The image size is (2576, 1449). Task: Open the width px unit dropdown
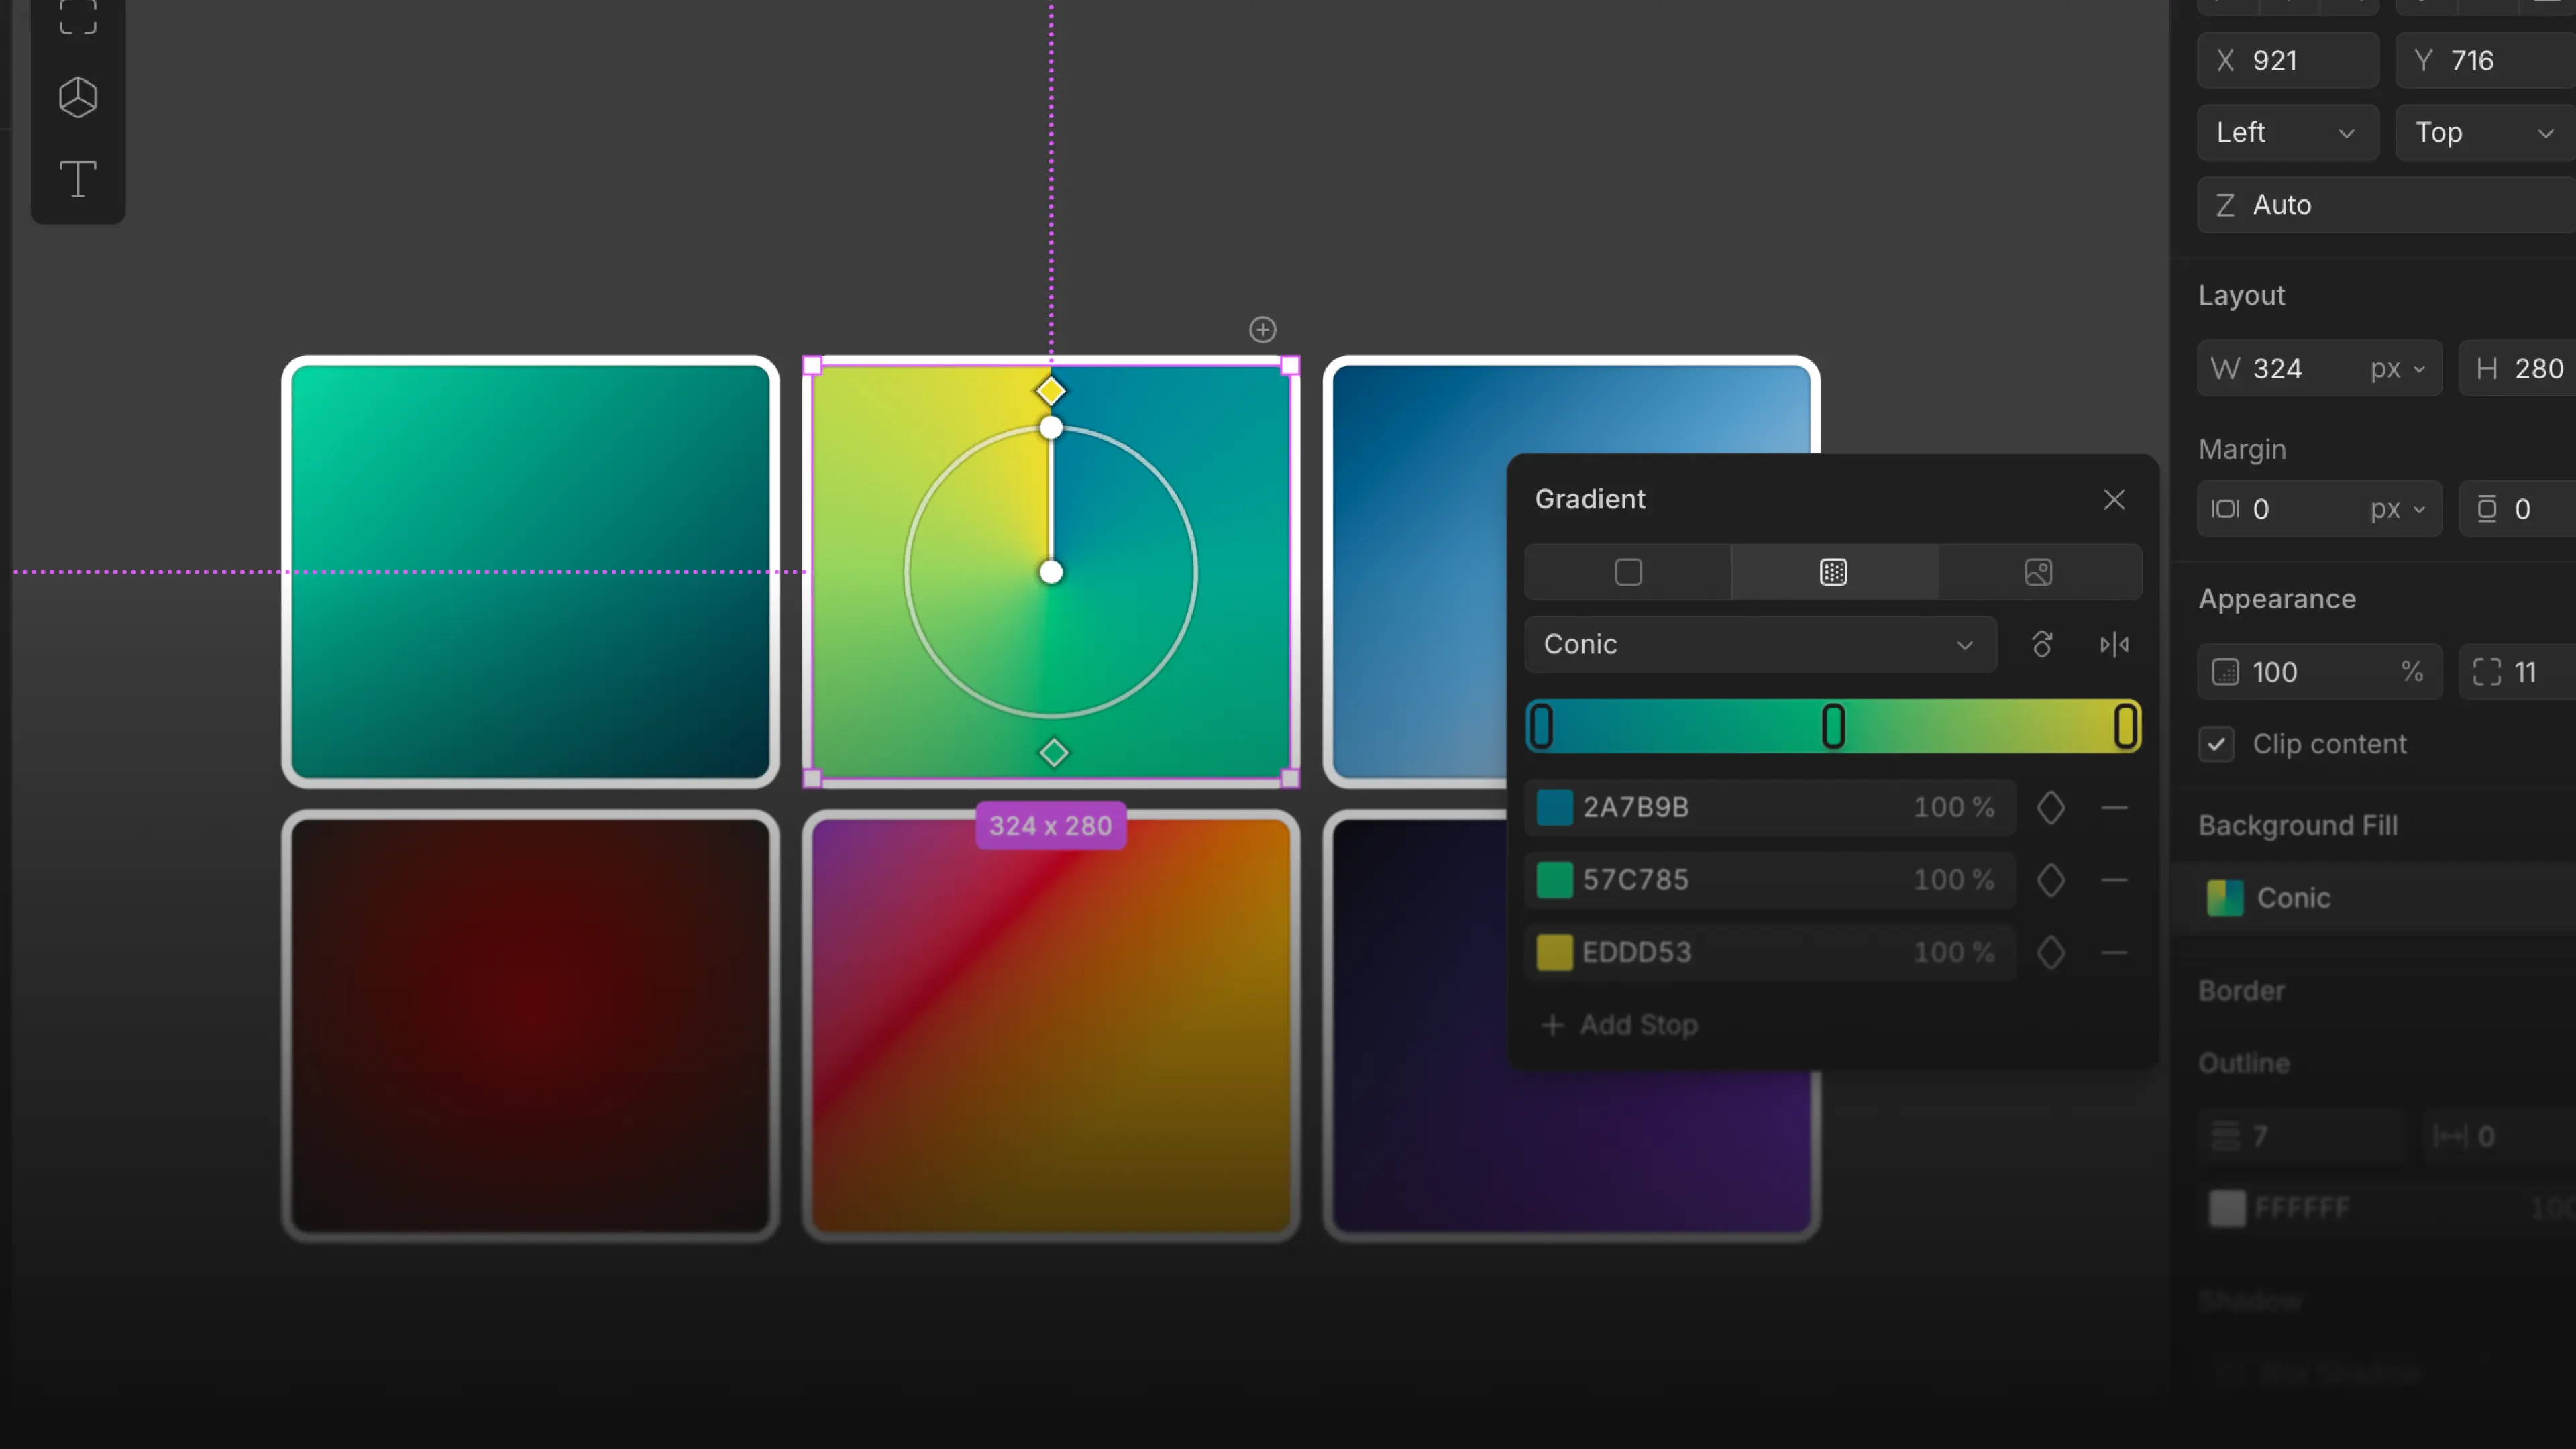click(2399, 369)
